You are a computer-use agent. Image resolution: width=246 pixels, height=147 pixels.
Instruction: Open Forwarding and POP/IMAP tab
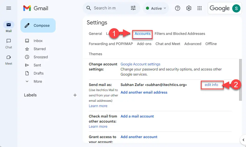pos(111,44)
